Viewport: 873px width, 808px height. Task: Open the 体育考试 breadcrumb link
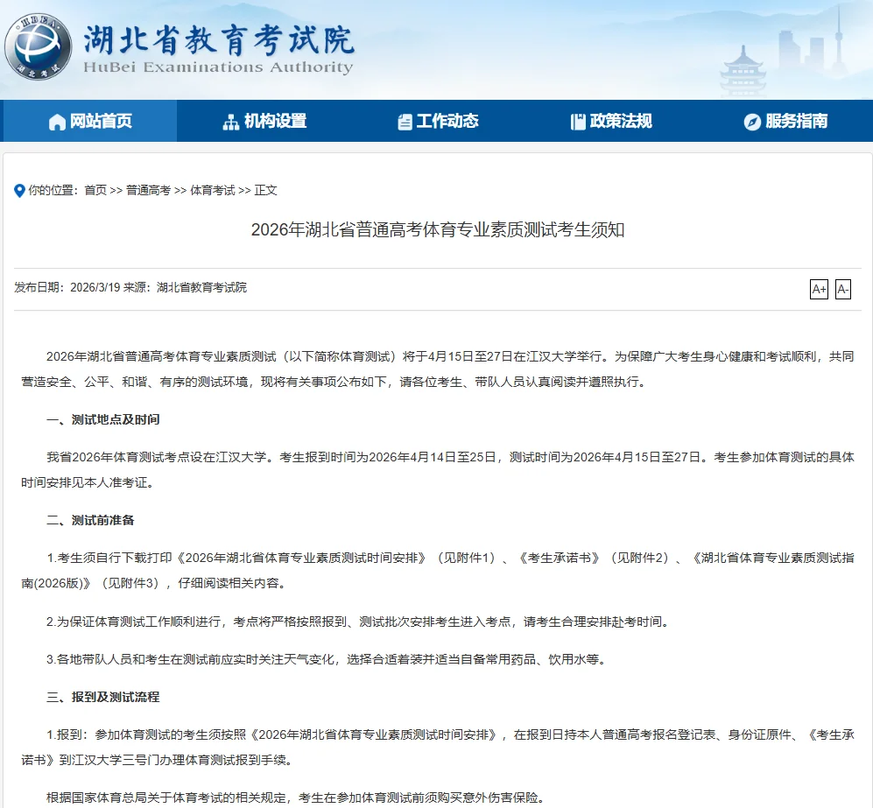point(213,190)
